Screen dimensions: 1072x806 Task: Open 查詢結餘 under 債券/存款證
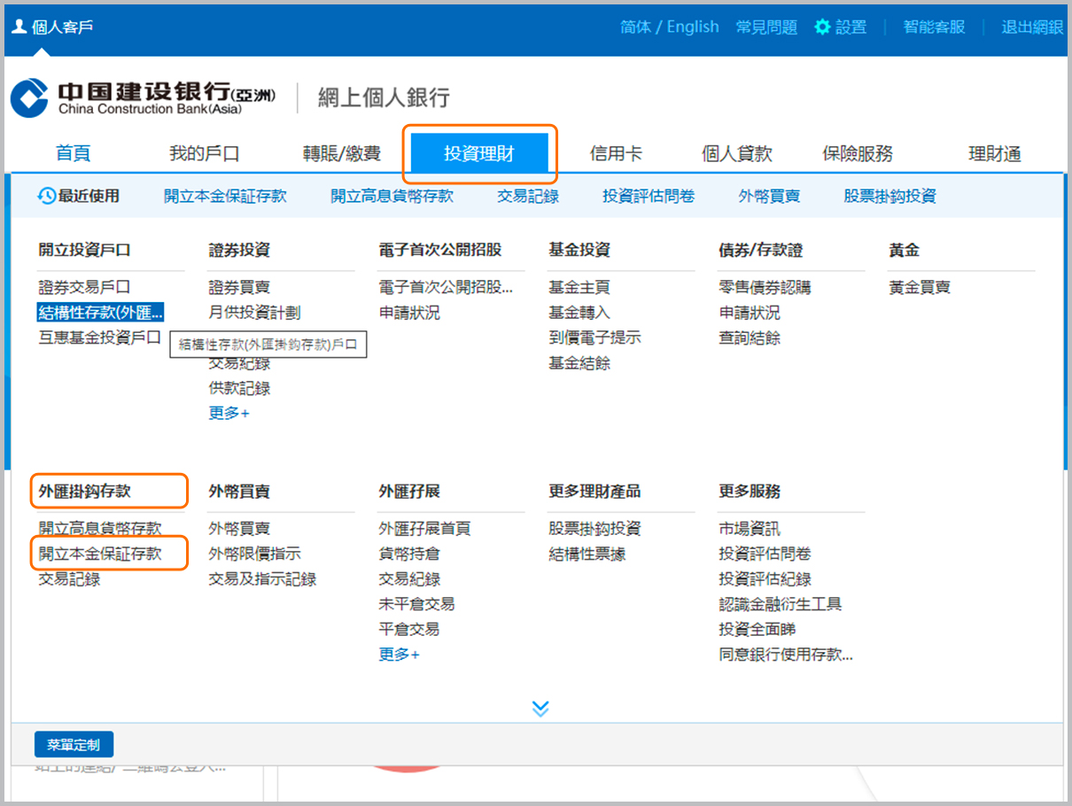(750, 337)
